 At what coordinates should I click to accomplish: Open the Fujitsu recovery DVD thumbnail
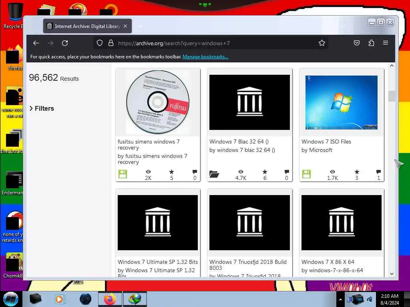158,102
